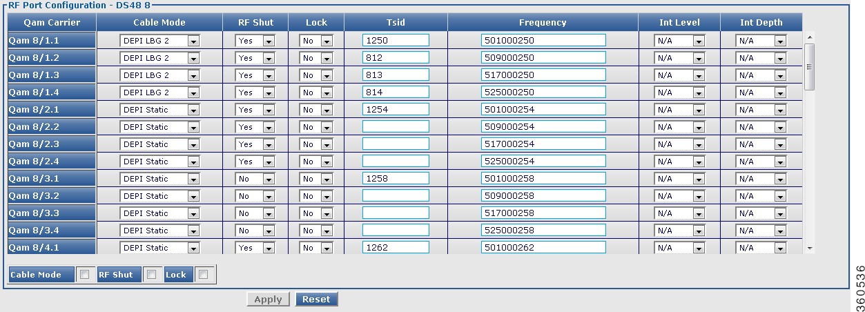The height and width of the screenshot is (312, 865).
Task: Open Int Level dropdown for Qam 8/3.2
Action: point(679,196)
